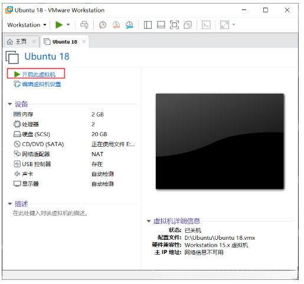Click the 网络信息不可用 IP address value

(204, 252)
